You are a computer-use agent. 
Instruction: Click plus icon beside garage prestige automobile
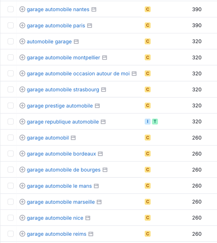tap(22, 106)
